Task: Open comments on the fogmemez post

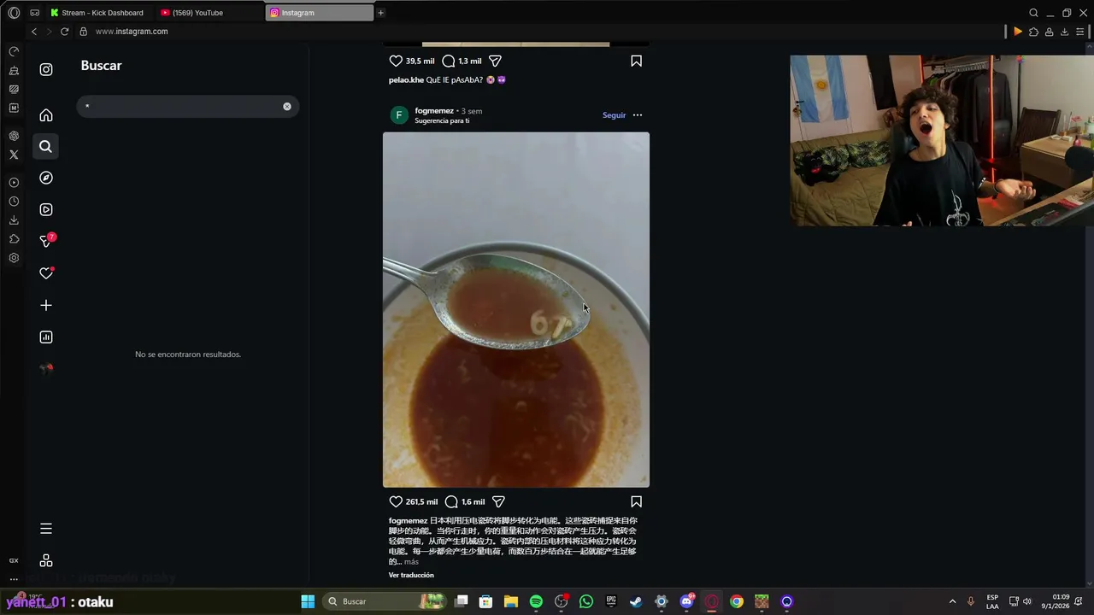Action: pyautogui.click(x=451, y=501)
